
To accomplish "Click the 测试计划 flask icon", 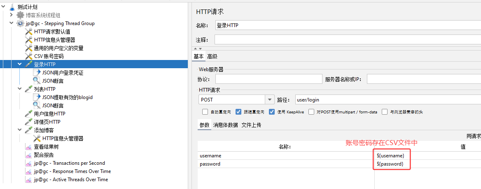I will coord(12,7).
